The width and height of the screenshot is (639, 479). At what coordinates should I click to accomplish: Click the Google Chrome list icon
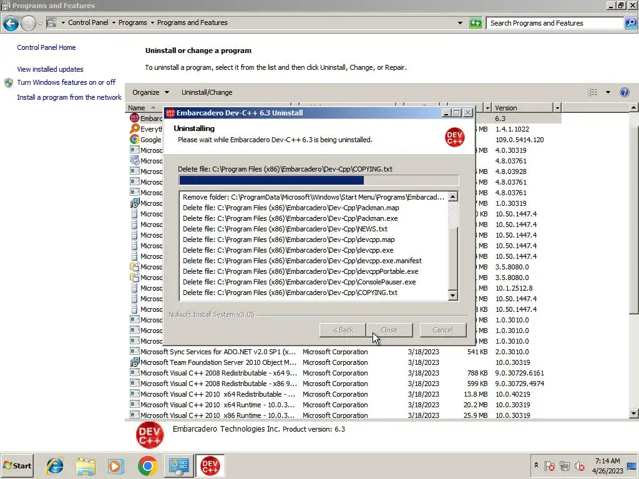[135, 139]
